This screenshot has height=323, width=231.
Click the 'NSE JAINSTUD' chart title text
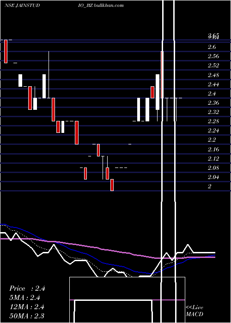click(x=22, y=6)
